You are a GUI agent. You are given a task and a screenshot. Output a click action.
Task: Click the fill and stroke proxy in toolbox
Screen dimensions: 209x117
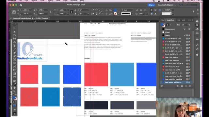[14, 98]
